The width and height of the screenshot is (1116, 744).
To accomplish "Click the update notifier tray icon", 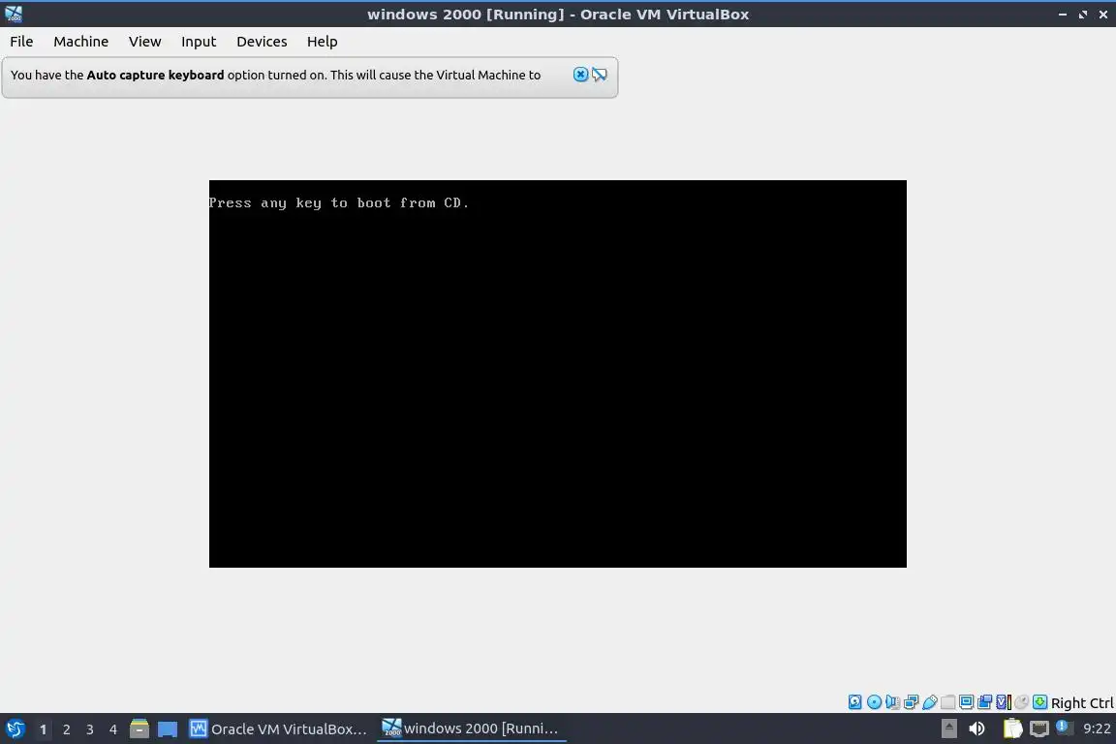I will 1064,728.
